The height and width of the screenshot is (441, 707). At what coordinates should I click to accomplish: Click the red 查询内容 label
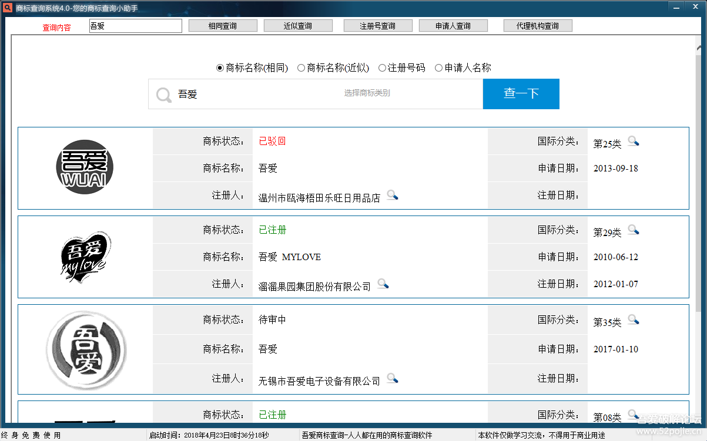[56, 28]
